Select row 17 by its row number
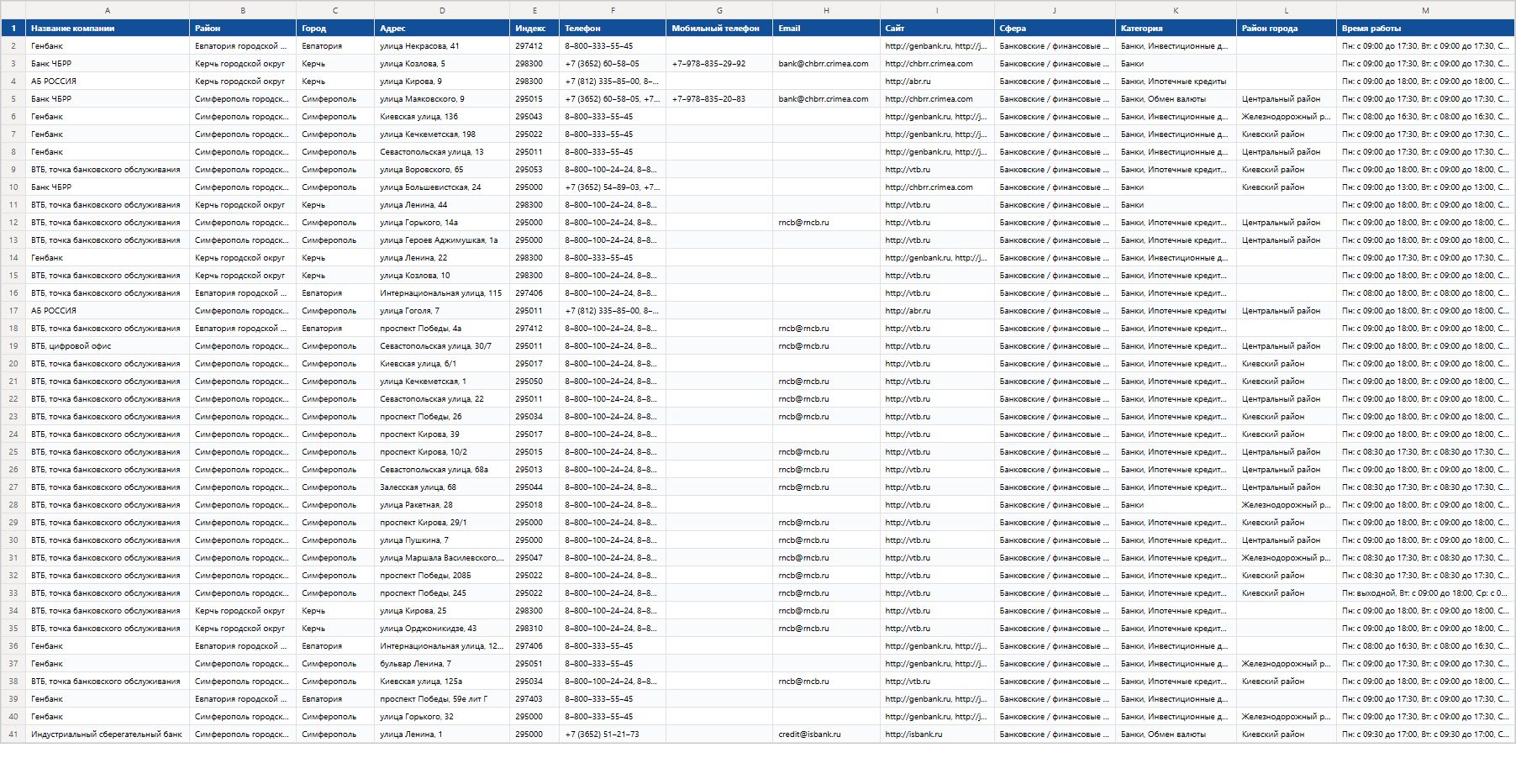The width and height of the screenshot is (1516, 758). [13, 311]
